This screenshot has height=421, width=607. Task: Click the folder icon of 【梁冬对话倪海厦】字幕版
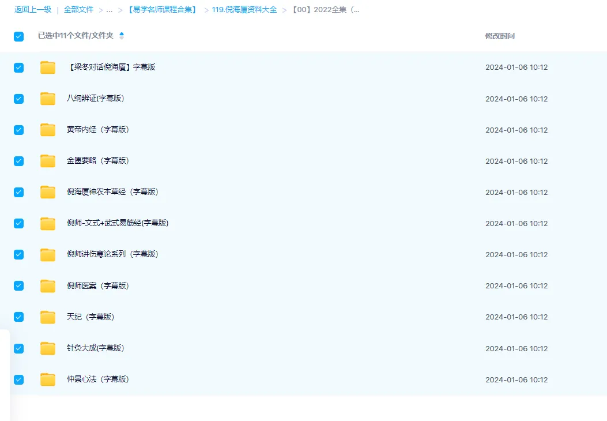(48, 67)
